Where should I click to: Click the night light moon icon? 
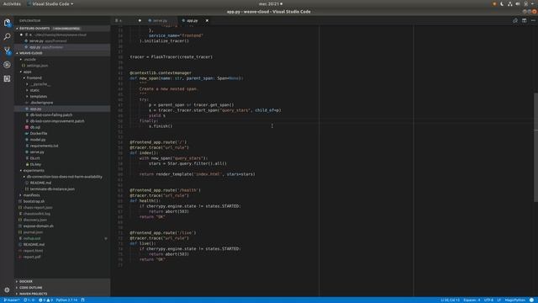502,3
